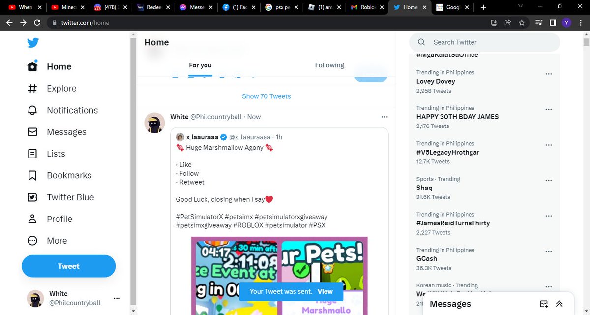Open White's profile avatar in the tweet
Viewport: 590px width, 315px height.
pos(154,123)
